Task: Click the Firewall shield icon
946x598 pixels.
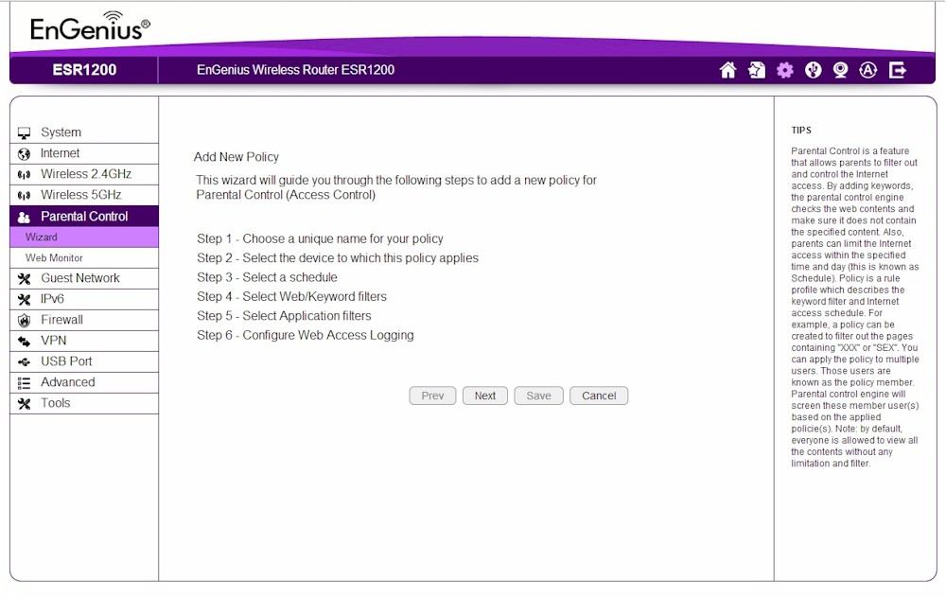Action: tap(25, 321)
